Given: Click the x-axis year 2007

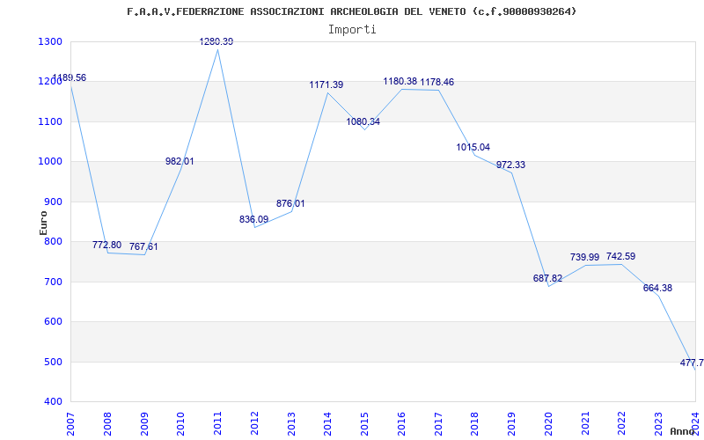Looking at the screenshot, I should click(70, 424).
